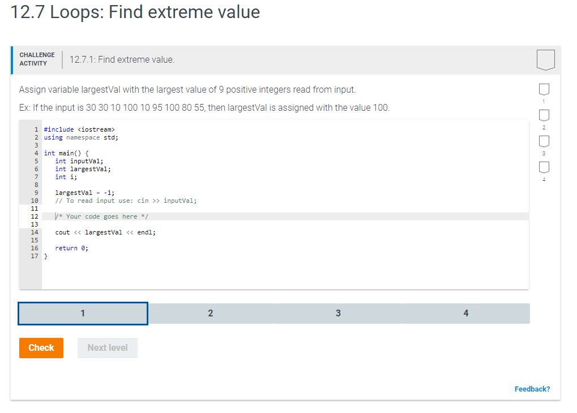Click the level 1 progress chevron icon
The height and width of the screenshot is (413, 577).
(x=544, y=89)
